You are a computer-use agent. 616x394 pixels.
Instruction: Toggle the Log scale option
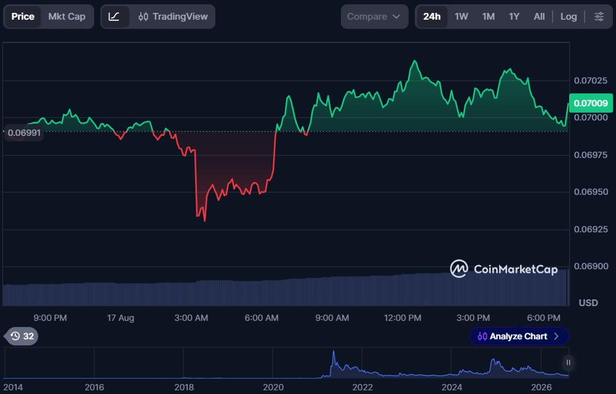(569, 17)
